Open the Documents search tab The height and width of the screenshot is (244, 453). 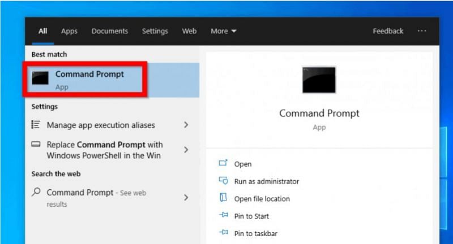109,31
